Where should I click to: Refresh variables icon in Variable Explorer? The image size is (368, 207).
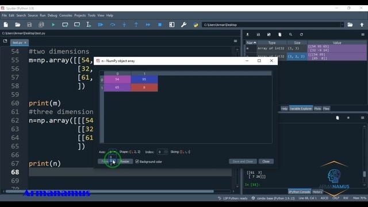301,34
